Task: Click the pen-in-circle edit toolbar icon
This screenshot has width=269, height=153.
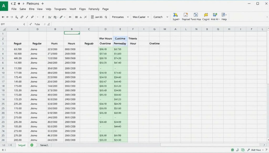Action: tap(22, 17)
